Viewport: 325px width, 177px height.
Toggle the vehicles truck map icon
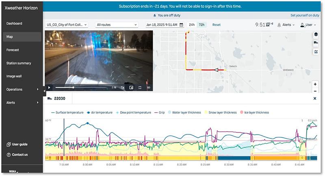pyautogui.click(x=316, y=43)
